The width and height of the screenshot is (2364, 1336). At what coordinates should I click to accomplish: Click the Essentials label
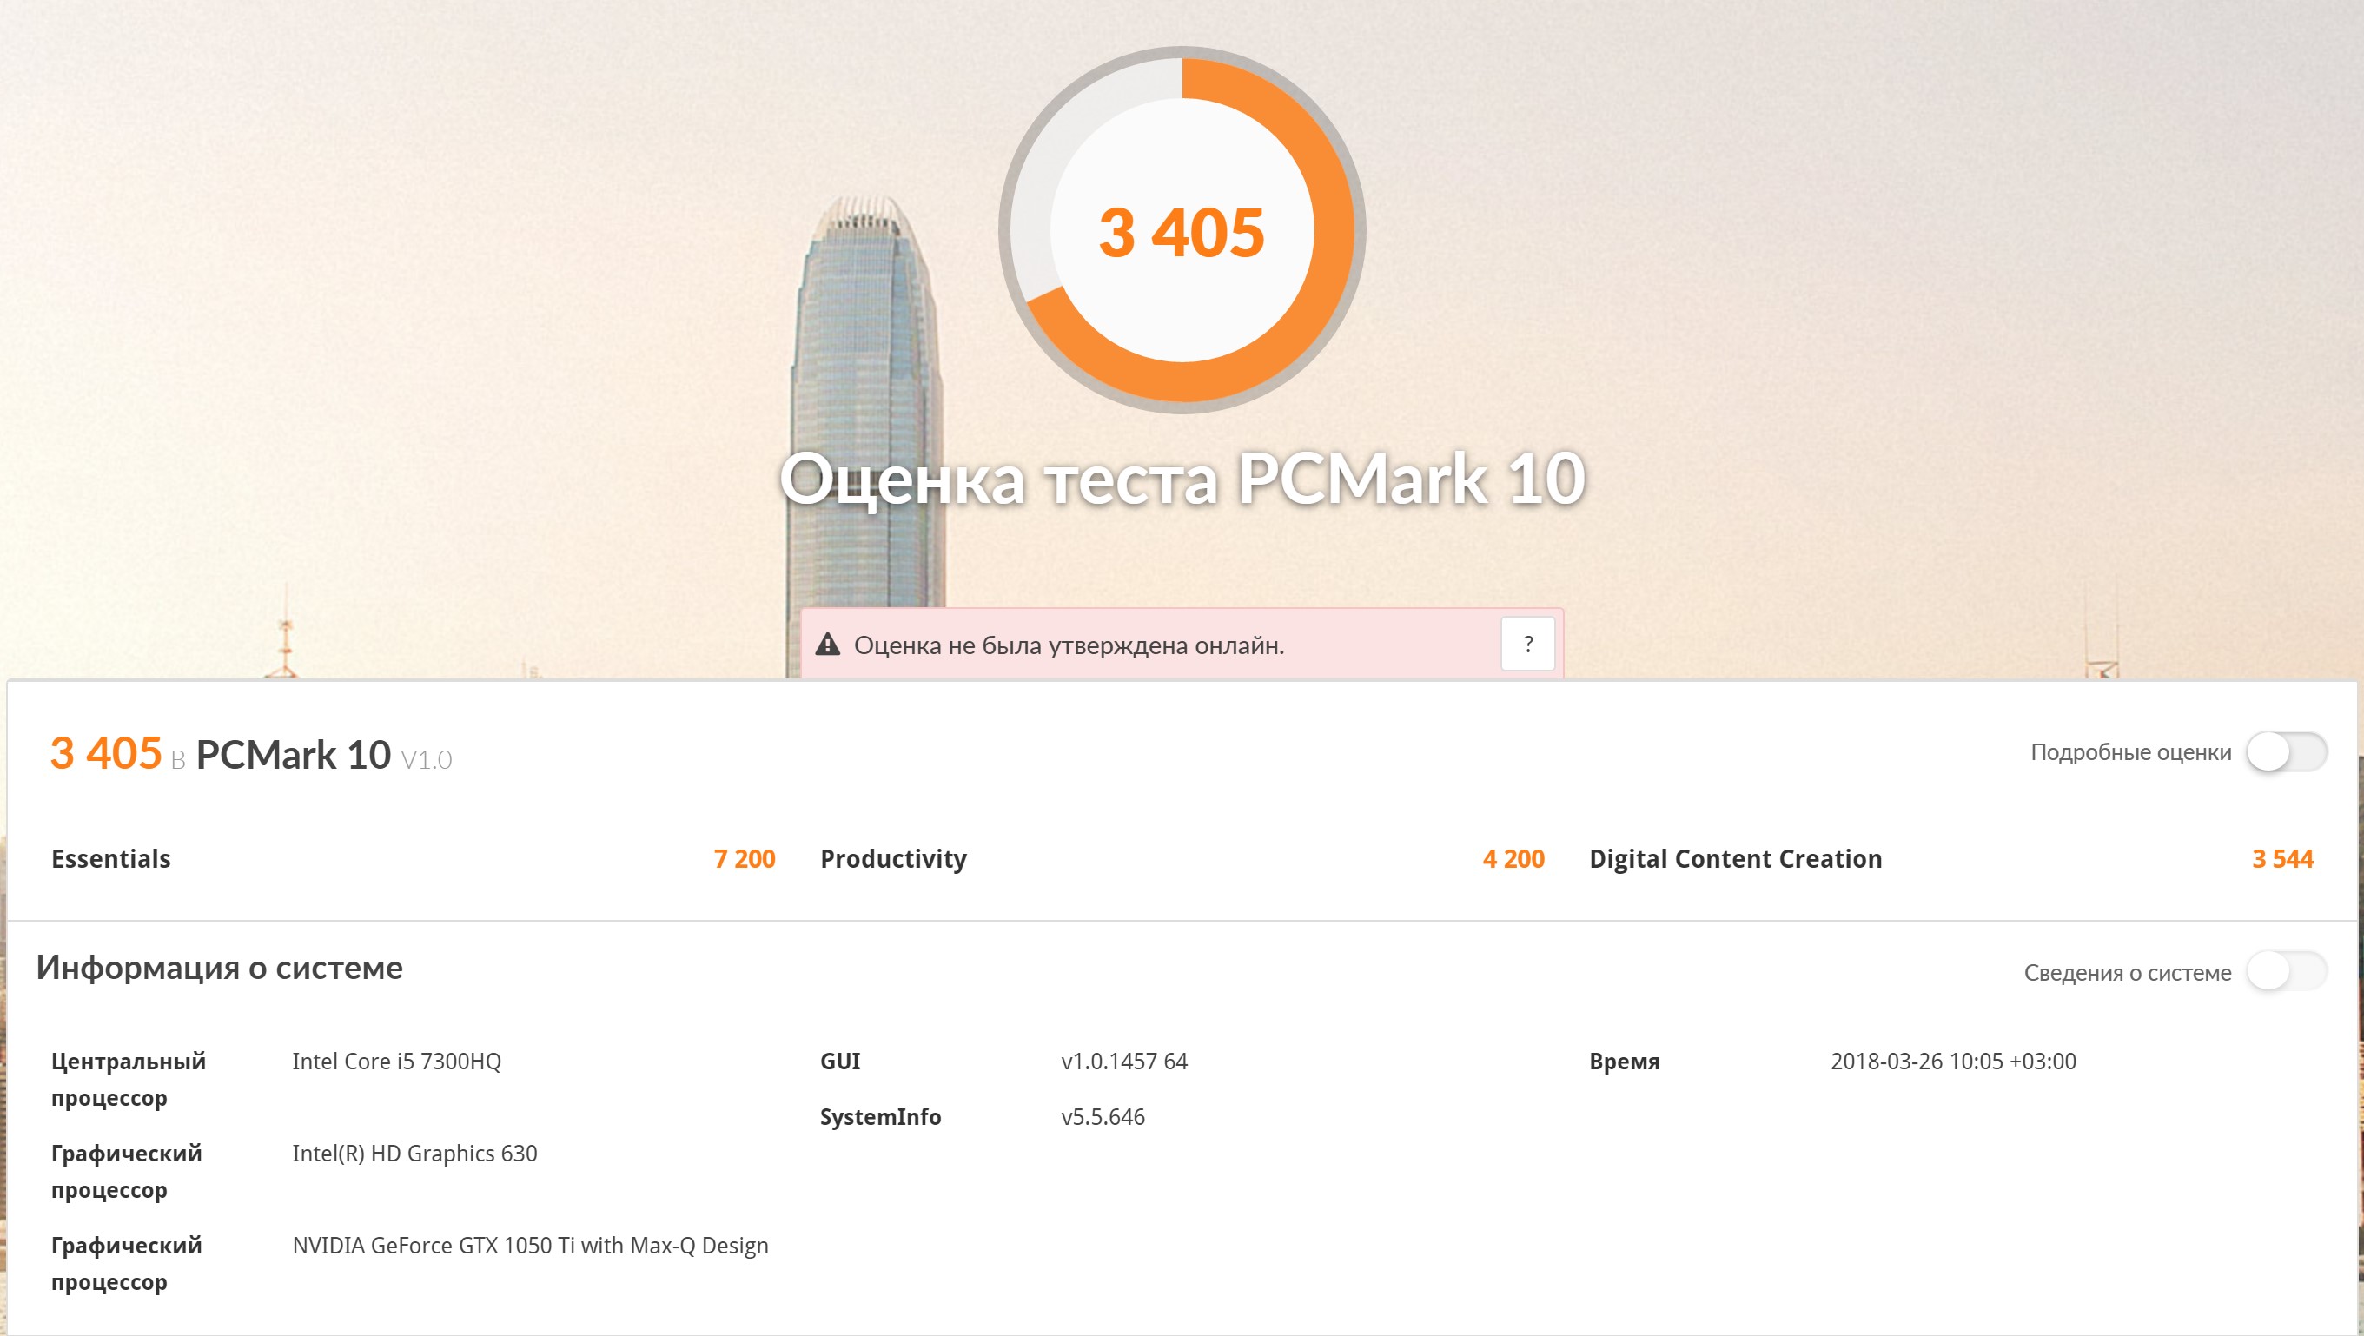point(111,859)
